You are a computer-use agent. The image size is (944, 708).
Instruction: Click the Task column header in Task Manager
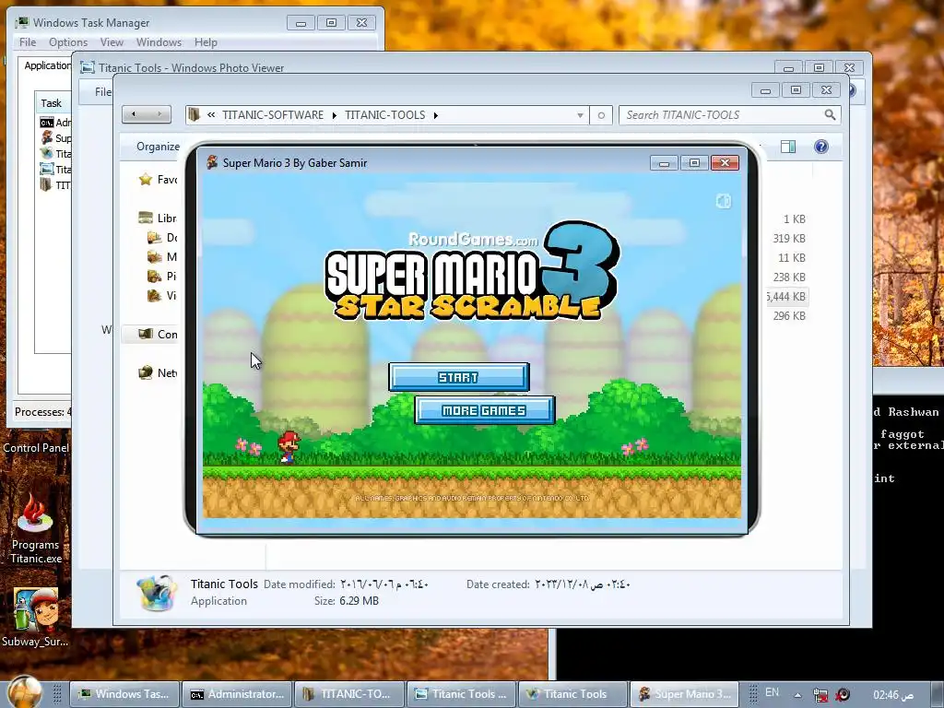tap(53, 103)
